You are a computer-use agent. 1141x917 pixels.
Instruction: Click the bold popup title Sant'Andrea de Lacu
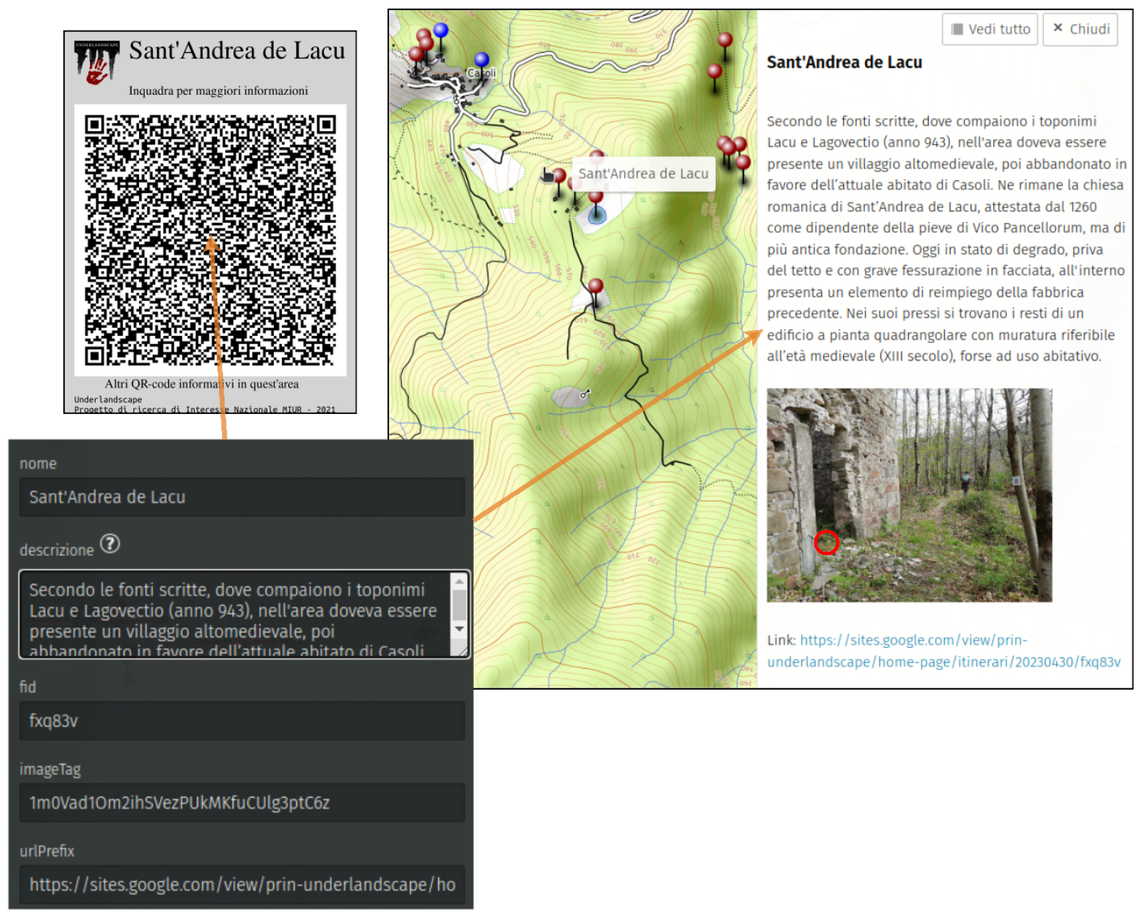(x=845, y=62)
